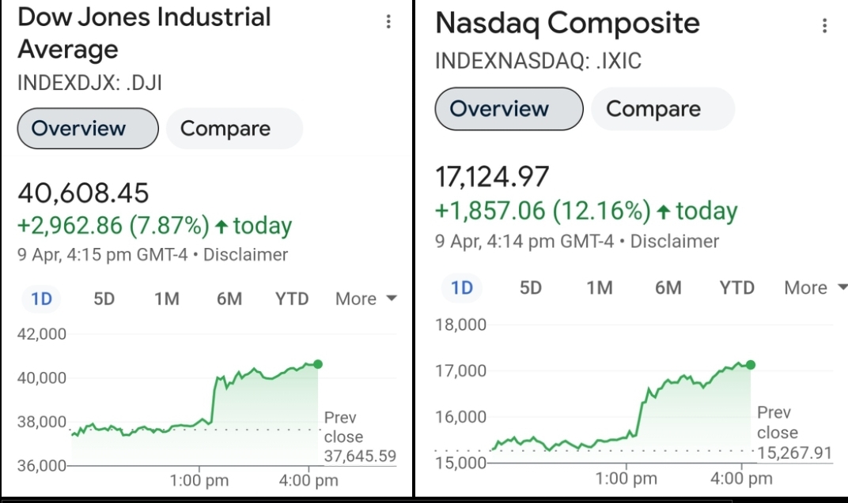848x503 pixels.
Task: Switch Nasdaq chart to 5D range
Action: tap(531, 287)
